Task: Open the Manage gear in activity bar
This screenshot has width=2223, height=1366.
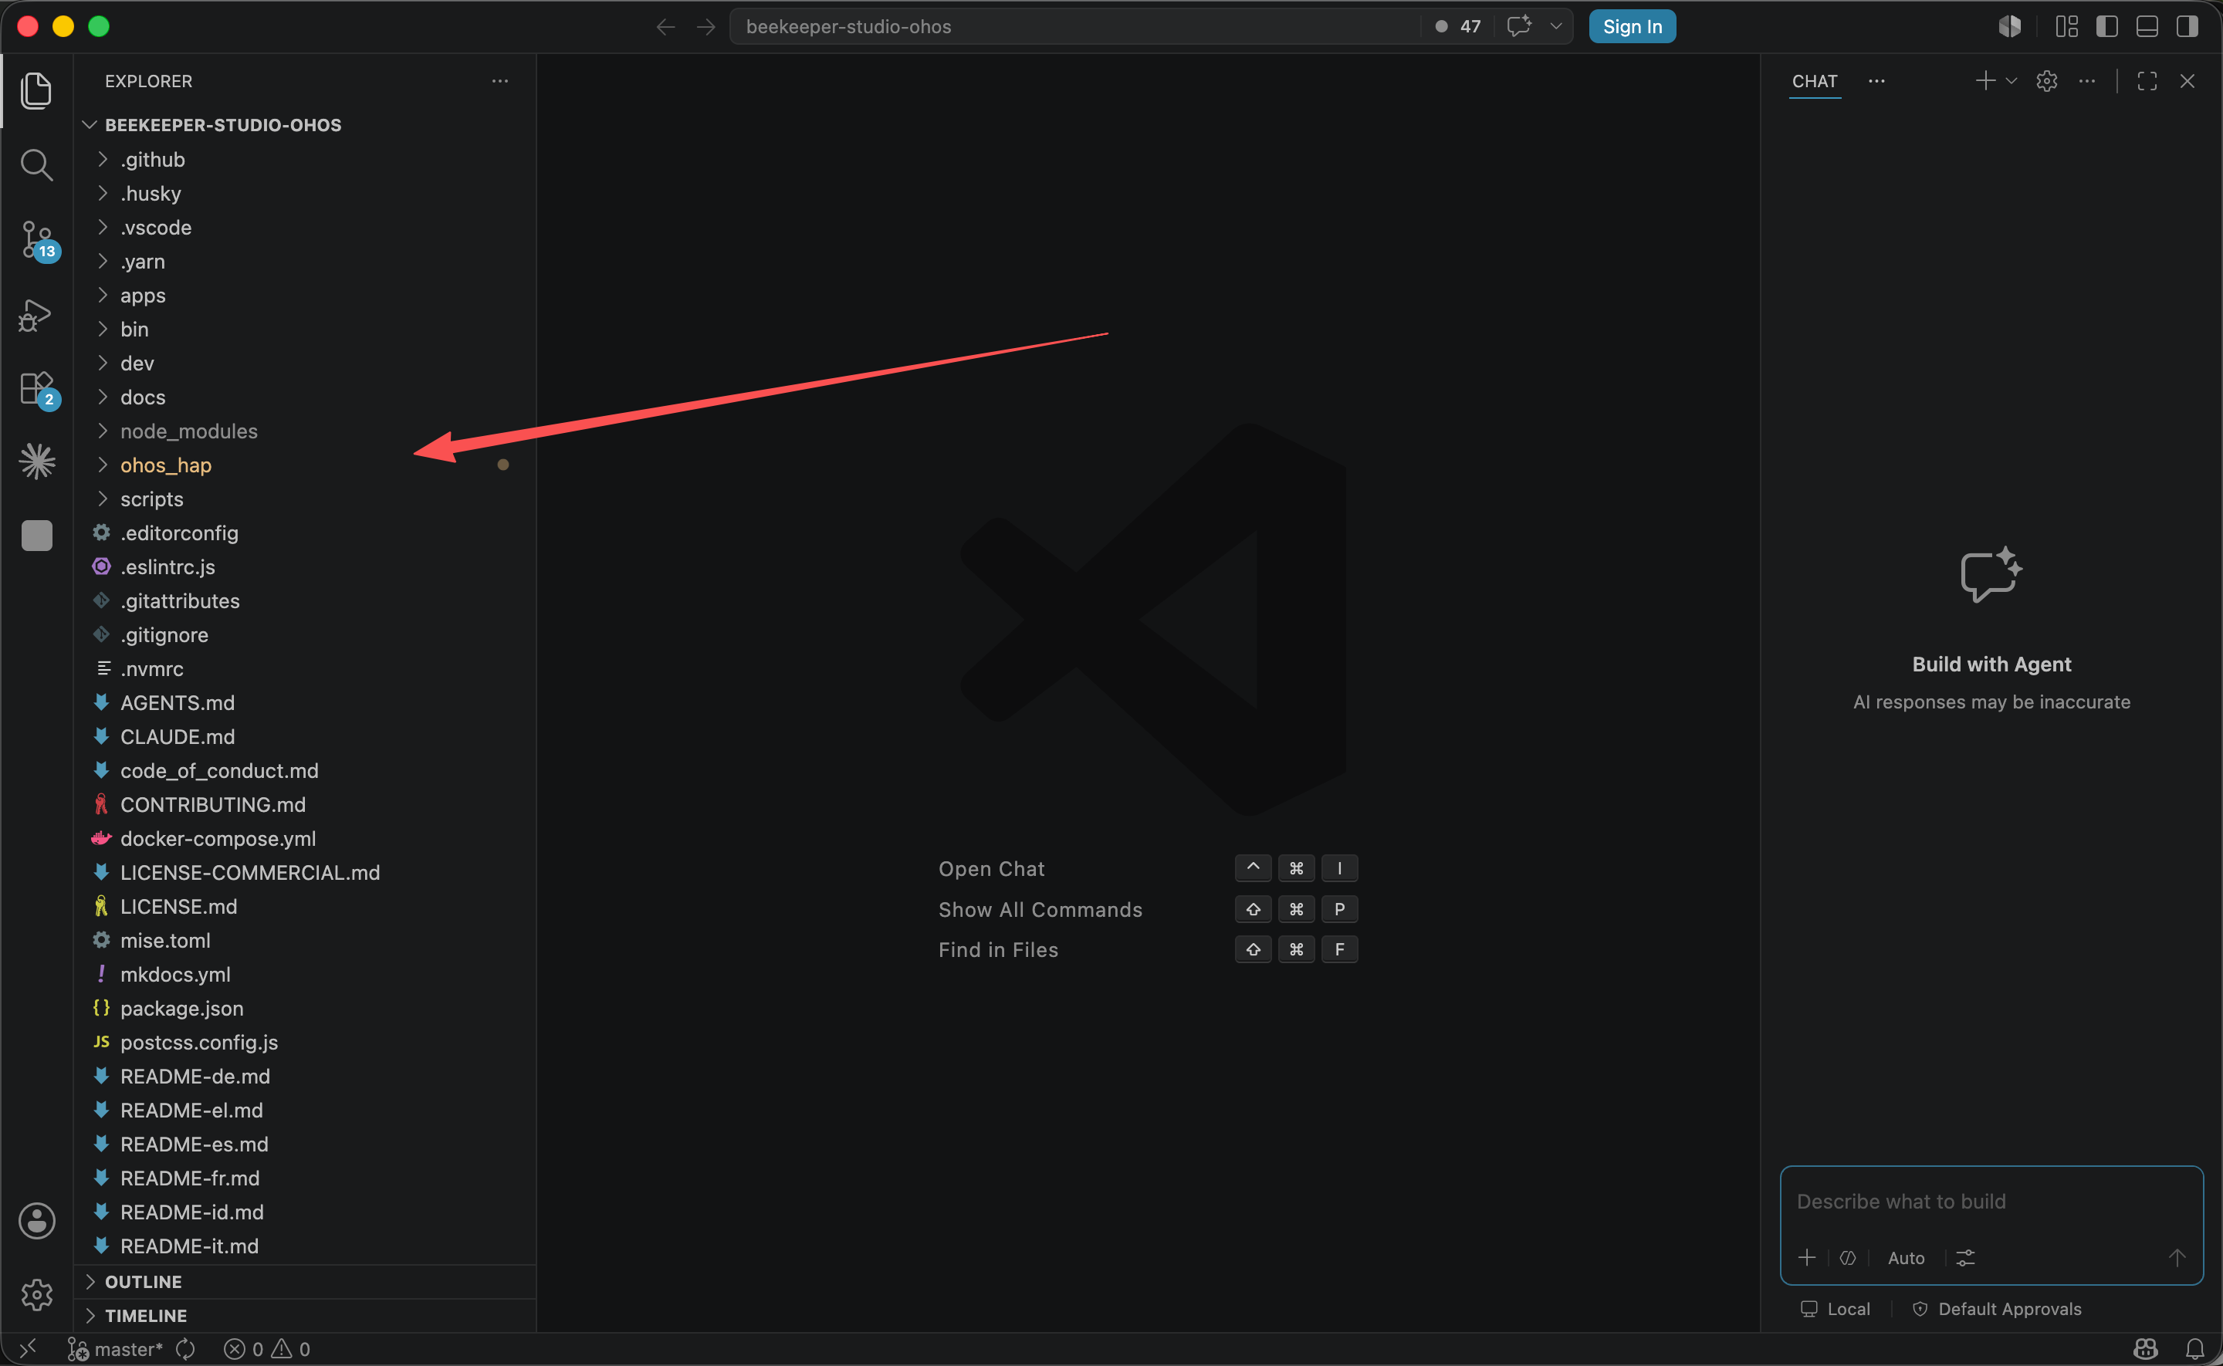Action: tap(37, 1295)
